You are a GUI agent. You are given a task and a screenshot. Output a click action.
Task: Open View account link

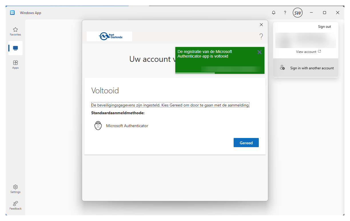(309, 52)
